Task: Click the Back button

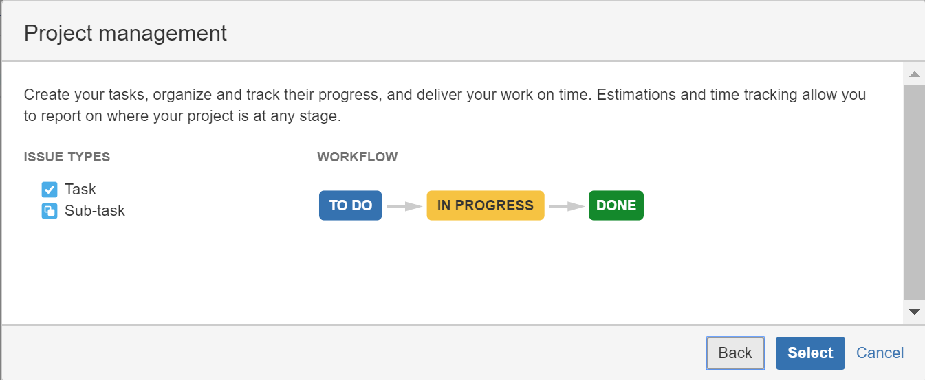Action: pyautogui.click(x=735, y=353)
